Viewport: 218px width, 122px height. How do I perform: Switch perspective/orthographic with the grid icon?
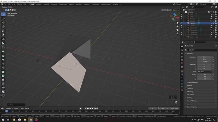pos(177,33)
